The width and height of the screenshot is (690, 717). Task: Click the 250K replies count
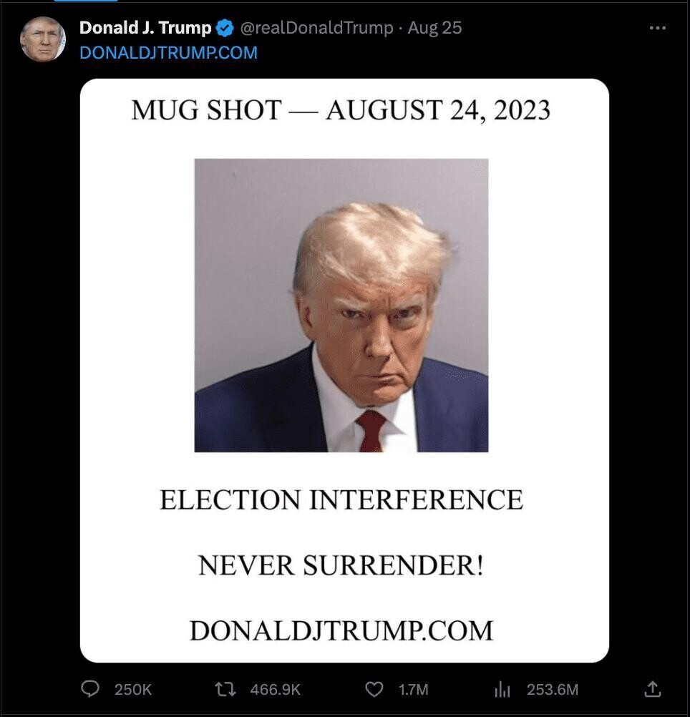click(132, 689)
